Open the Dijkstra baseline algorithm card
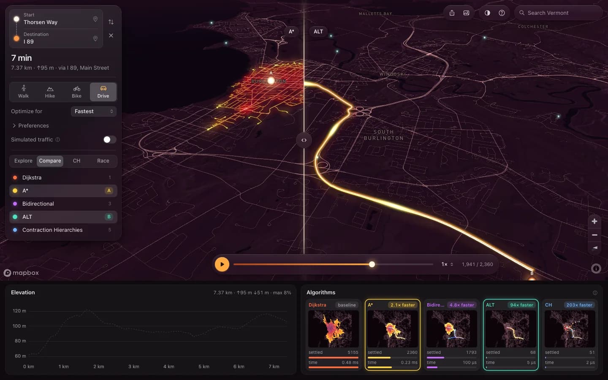Viewport: 608px width, 380px height. 334,335
